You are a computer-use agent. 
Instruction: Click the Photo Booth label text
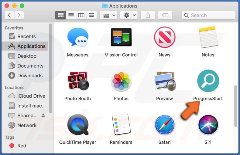click(78, 99)
